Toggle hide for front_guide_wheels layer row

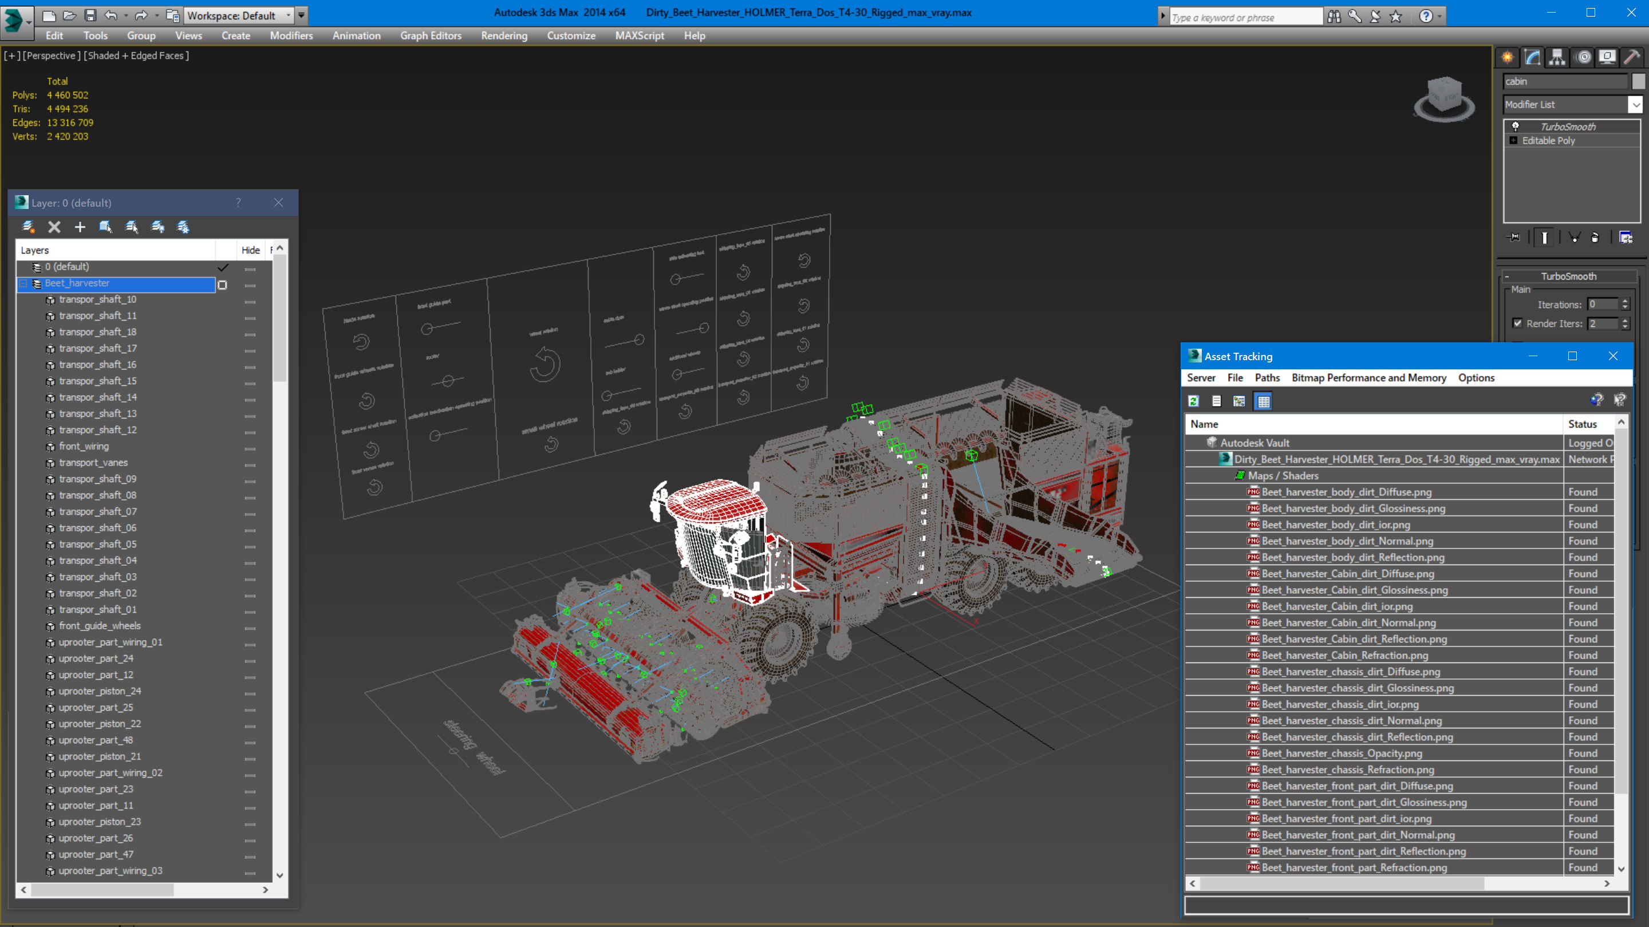[250, 629]
